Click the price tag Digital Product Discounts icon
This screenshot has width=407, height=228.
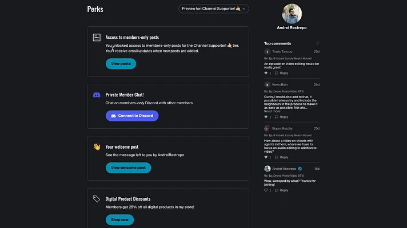point(97,199)
